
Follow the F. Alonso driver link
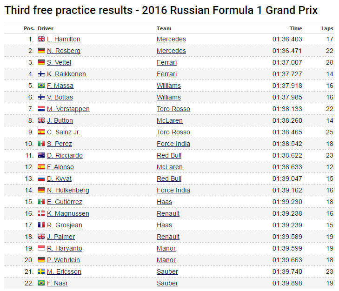[60, 167]
